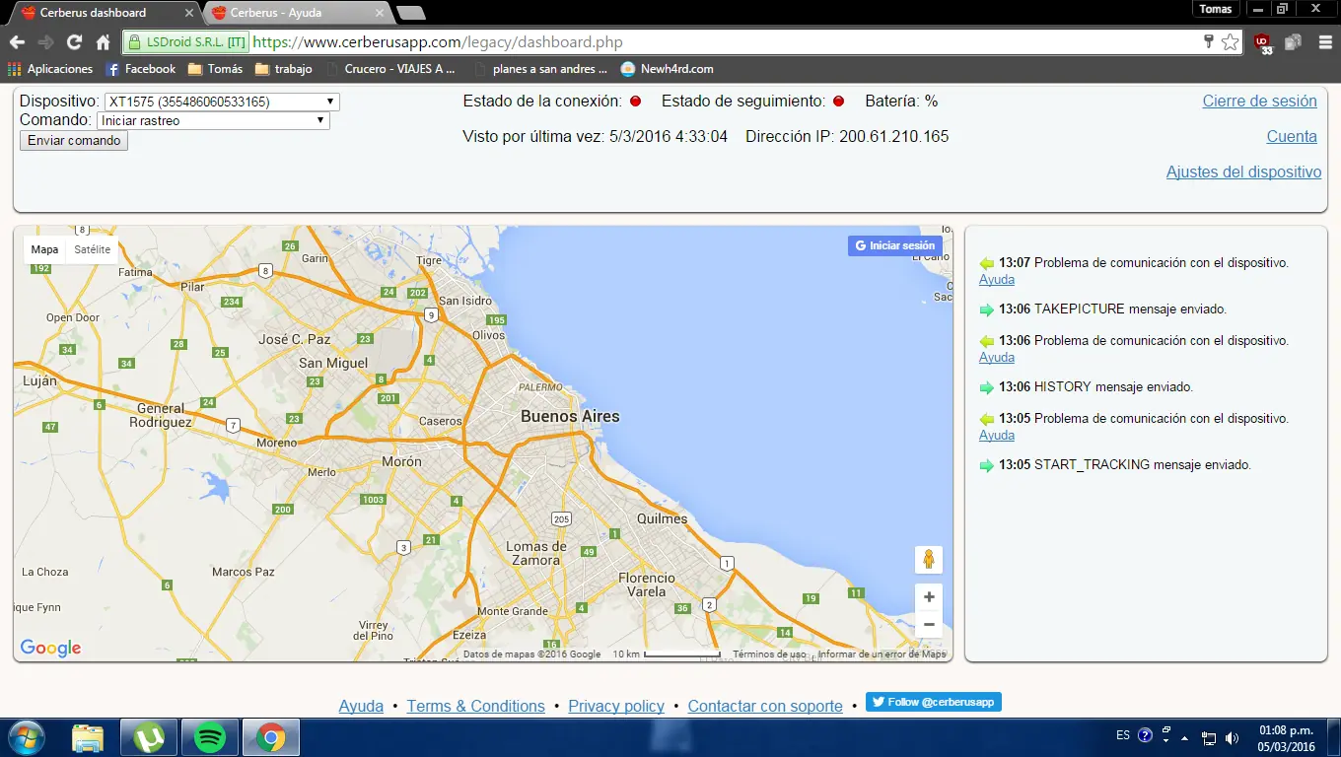Open the Aplicaciones apps shortcut

click(x=50, y=69)
